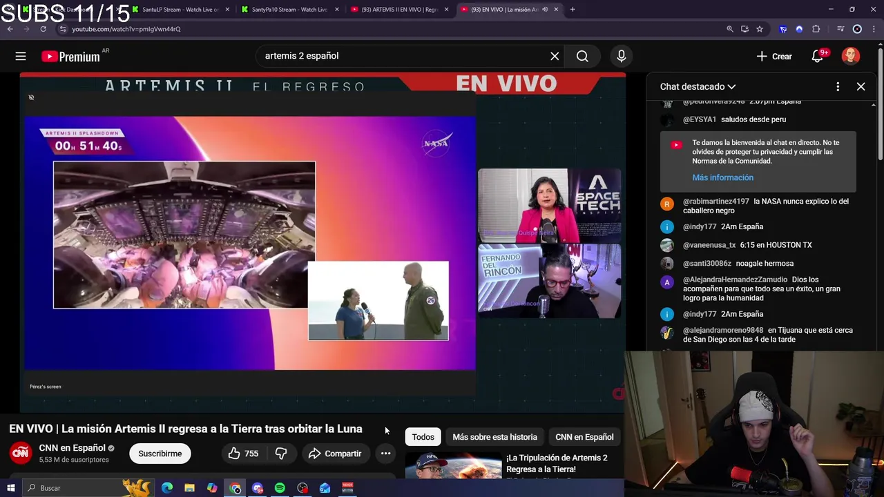The height and width of the screenshot is (497, 884).
Task: Open Chrome zoom magnifier icon in address bar
Action: tap(730, 29)
